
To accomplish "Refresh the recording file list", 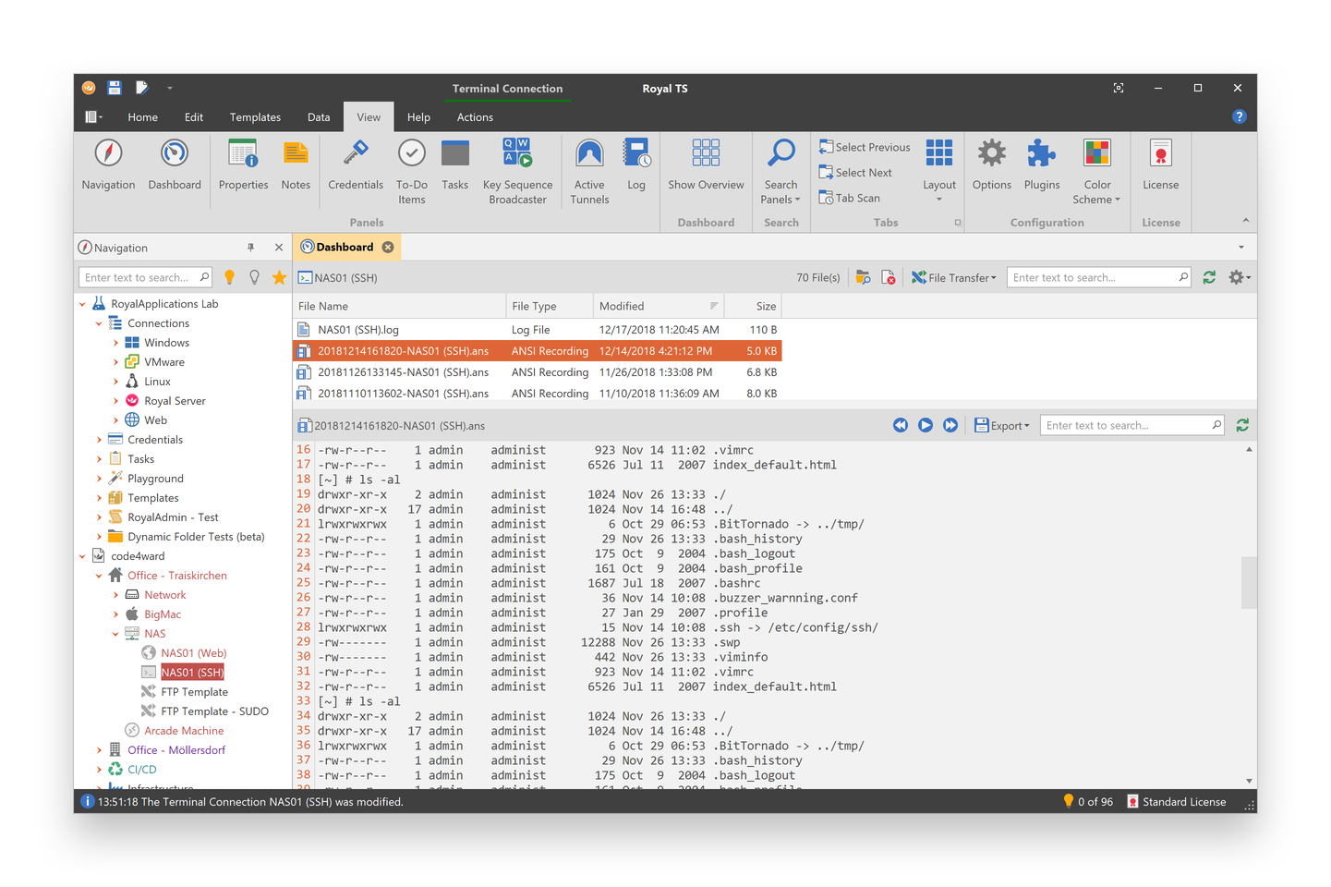I will (x=1210, y=276).
